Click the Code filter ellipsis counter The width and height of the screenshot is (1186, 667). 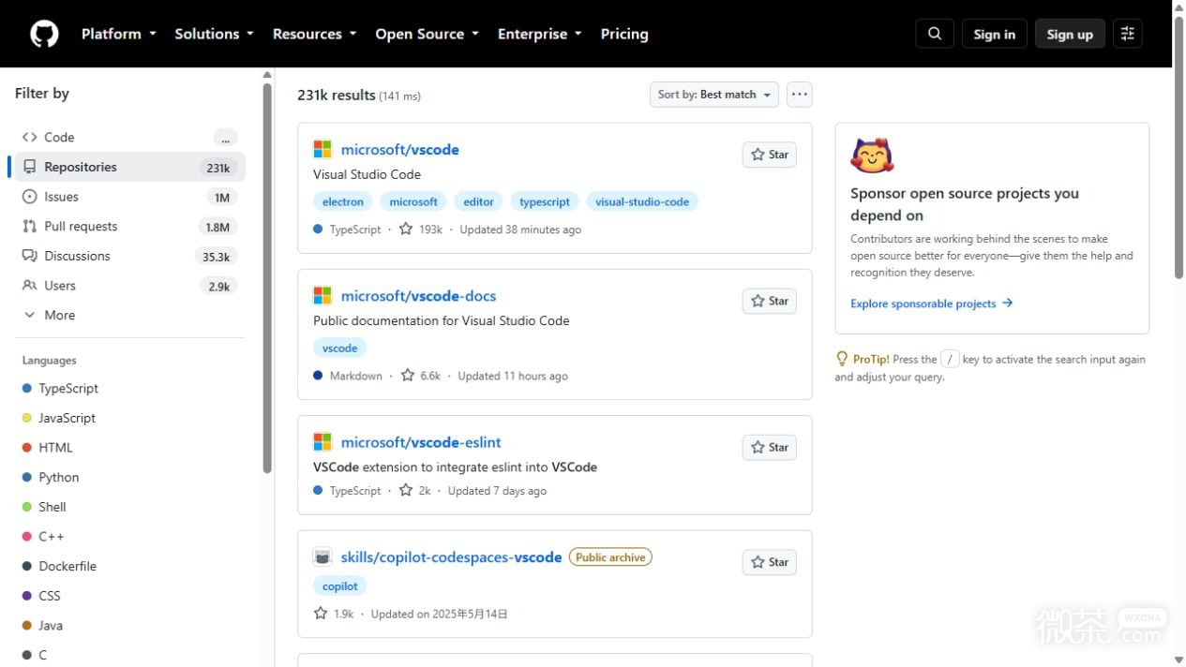pos(225,138)
